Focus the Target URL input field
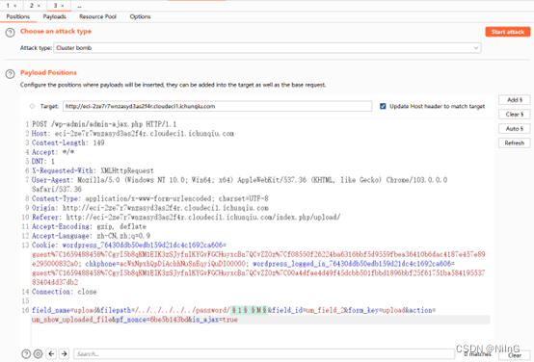 point(217,106)
